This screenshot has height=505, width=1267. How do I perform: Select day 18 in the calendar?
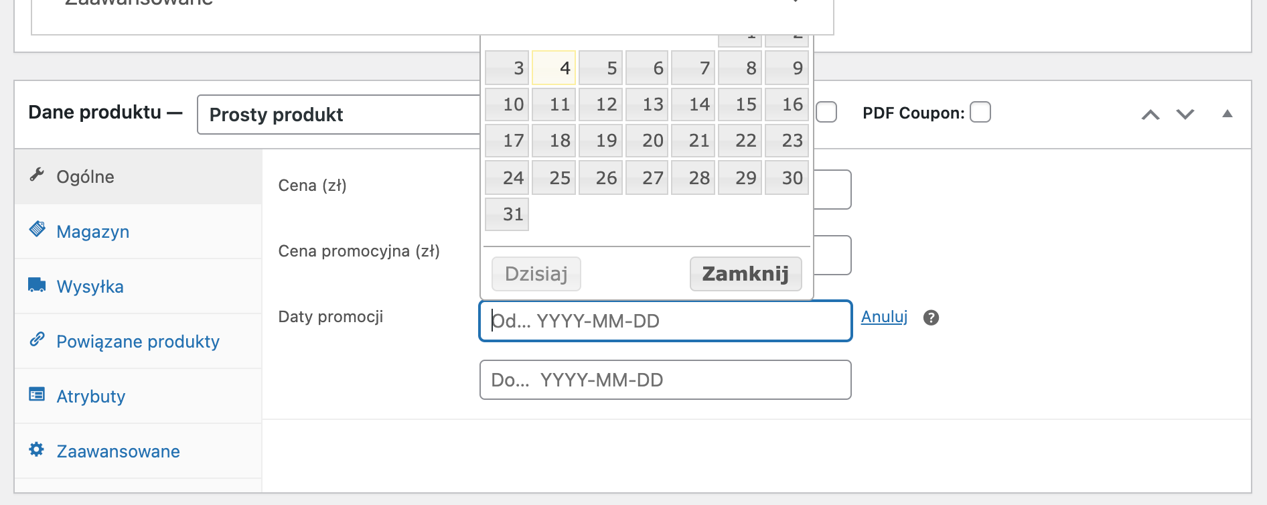[x=554, y=141]
